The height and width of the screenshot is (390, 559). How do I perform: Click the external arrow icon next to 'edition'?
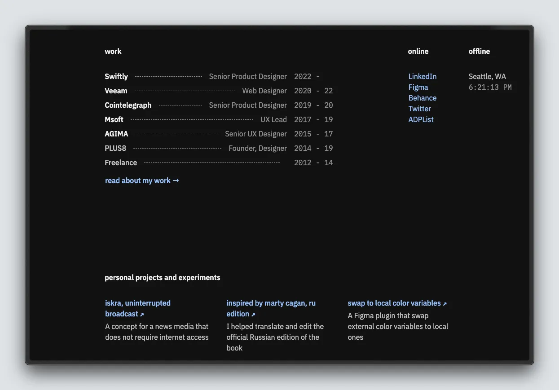pos(253,315)
